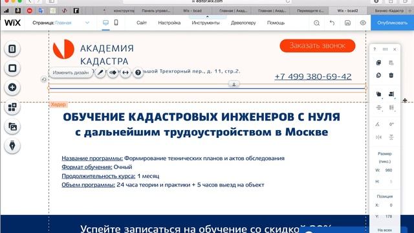Switch to browser tab Панель управл...
This screenshot has width=414, height=233.
pos(156,11)
